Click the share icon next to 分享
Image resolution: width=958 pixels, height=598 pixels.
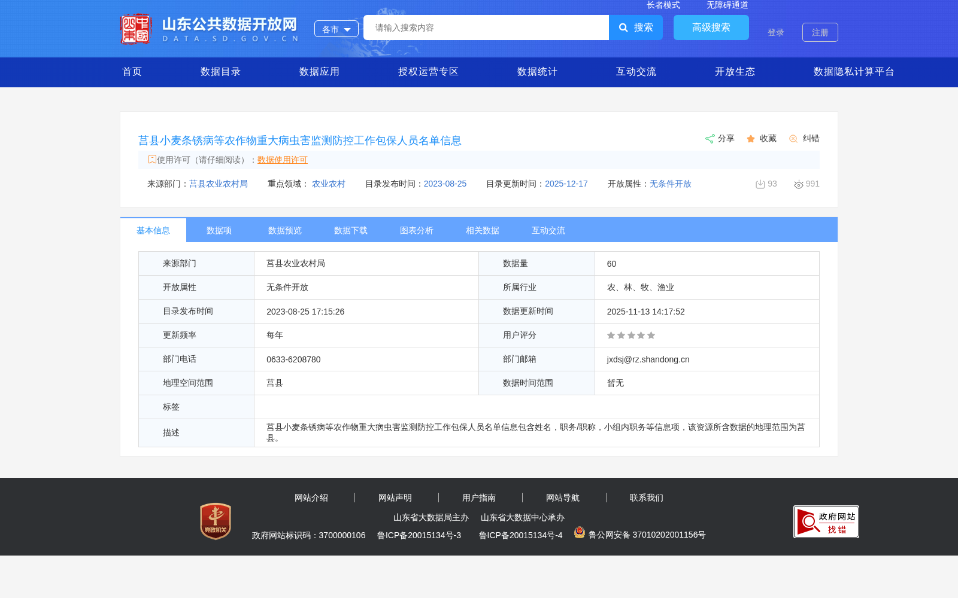[710, 139]
